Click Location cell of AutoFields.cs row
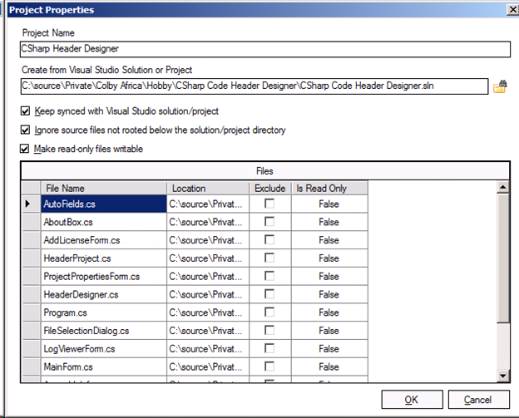 tap(208, 204)
